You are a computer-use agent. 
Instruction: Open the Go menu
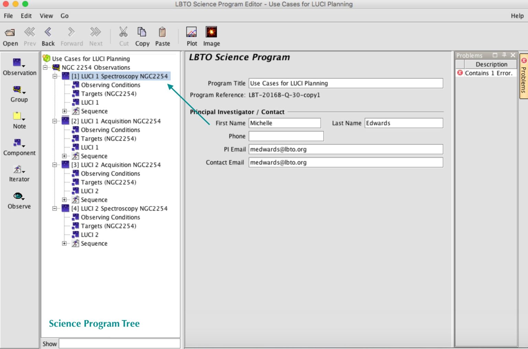[x=65, y=16]
